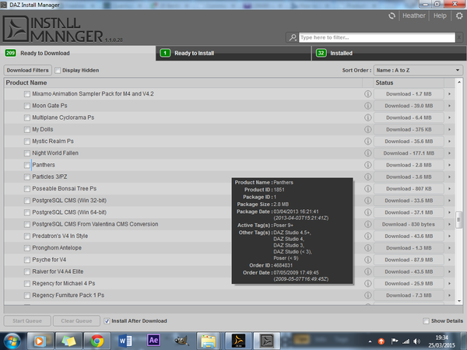The height and width of the screenshot is (350, 467).
Task: Check the Raiver for V4 A4 Elite checkbox
Action: tap(27, 271)
